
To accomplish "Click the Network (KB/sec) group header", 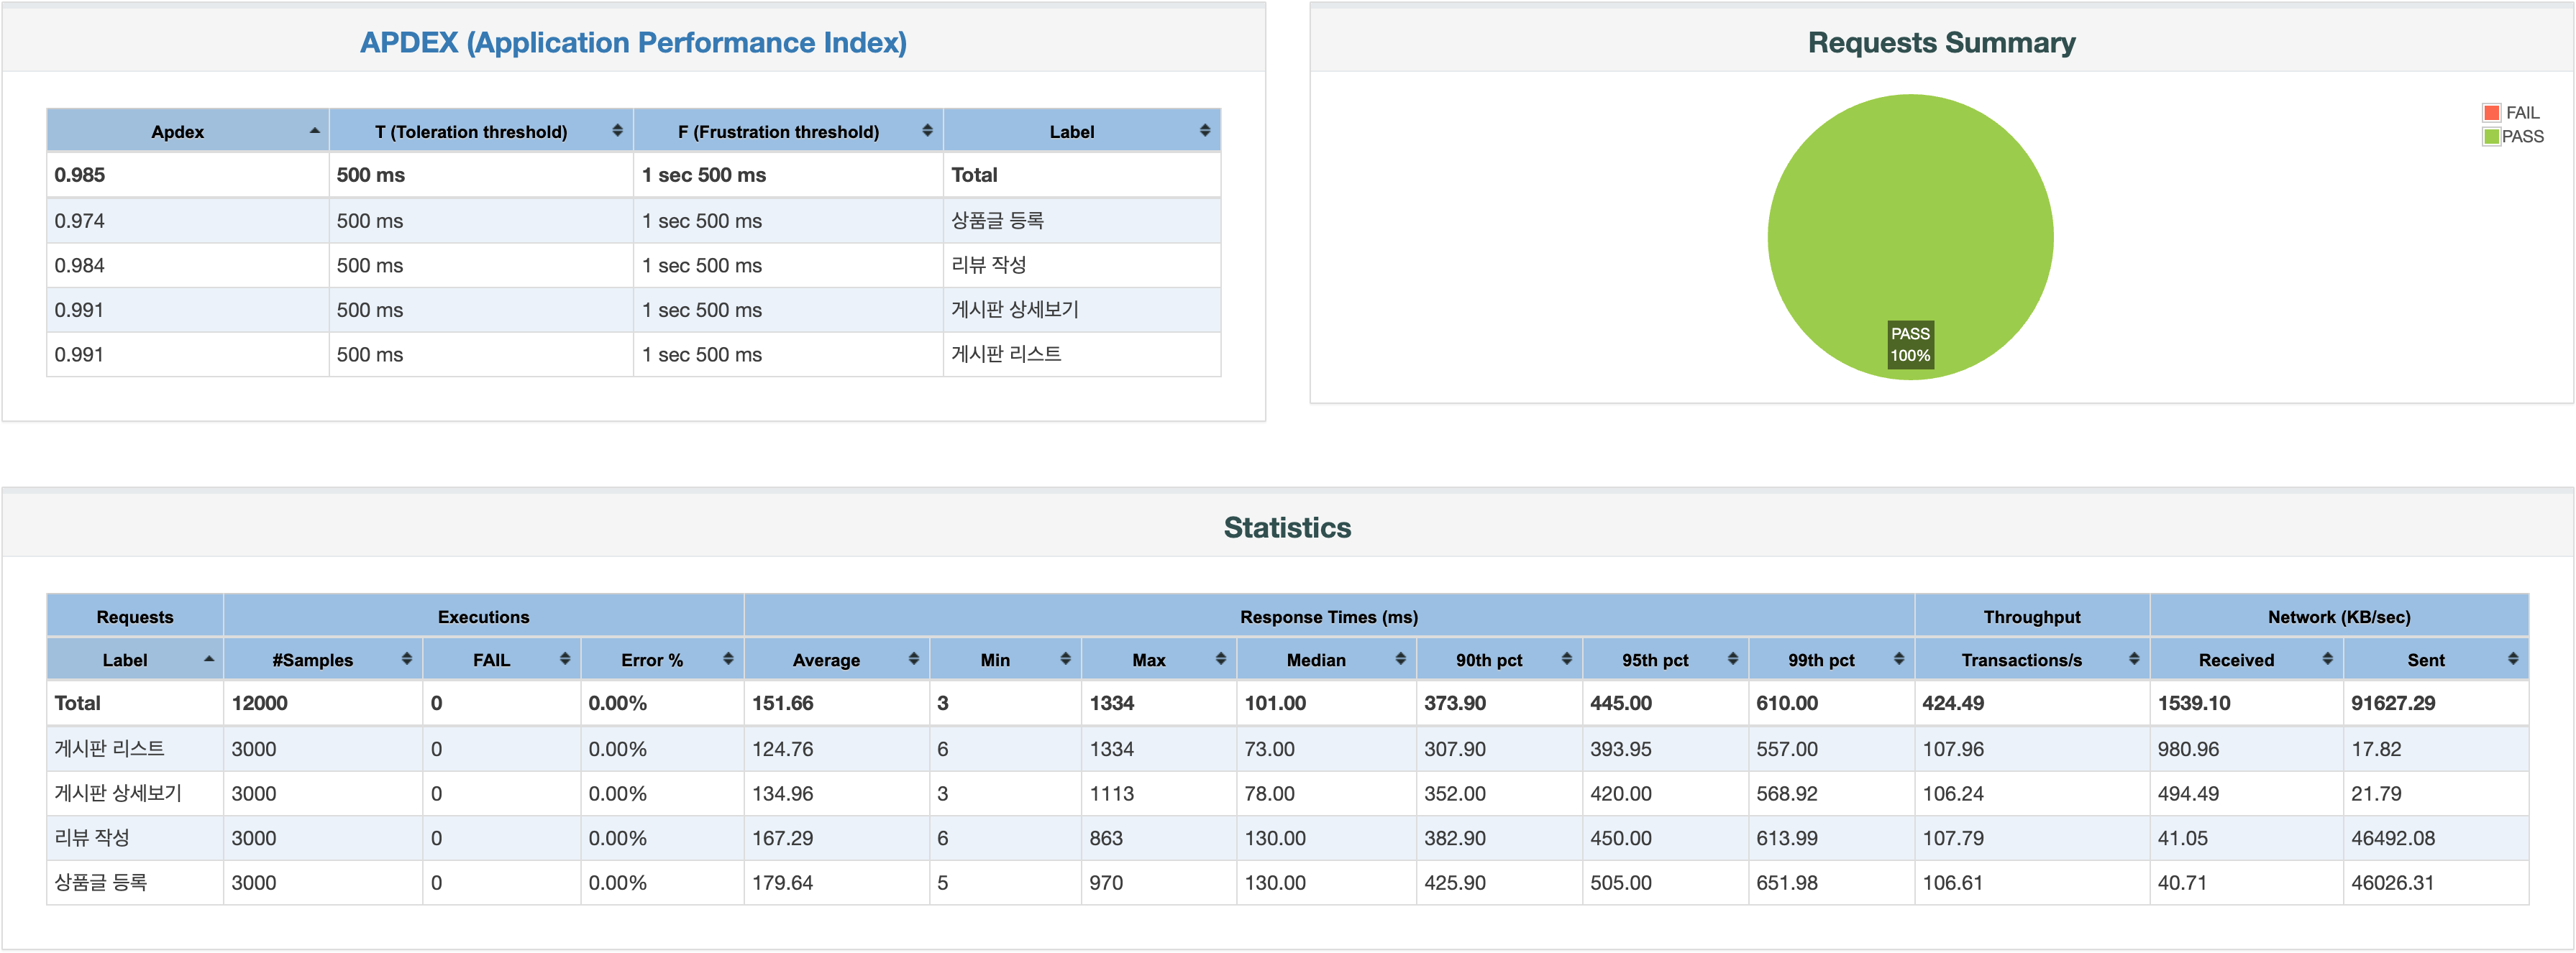I will pyautogui.click(x=2338, y=617).
